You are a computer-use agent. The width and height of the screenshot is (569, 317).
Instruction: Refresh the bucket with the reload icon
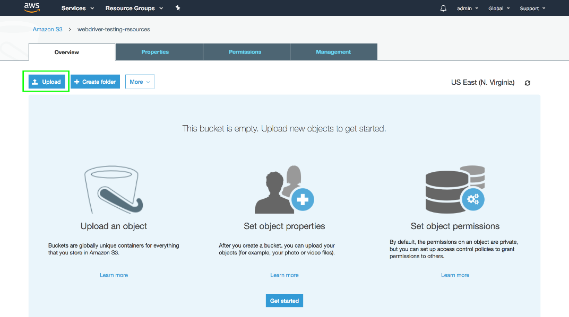point(527,83)
